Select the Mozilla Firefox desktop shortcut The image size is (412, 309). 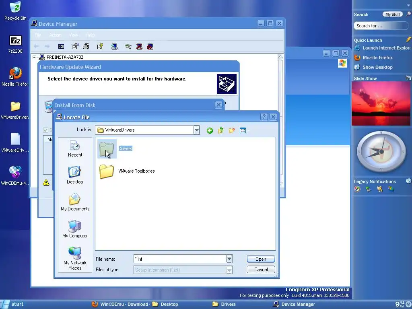click(x=15, y=77)
